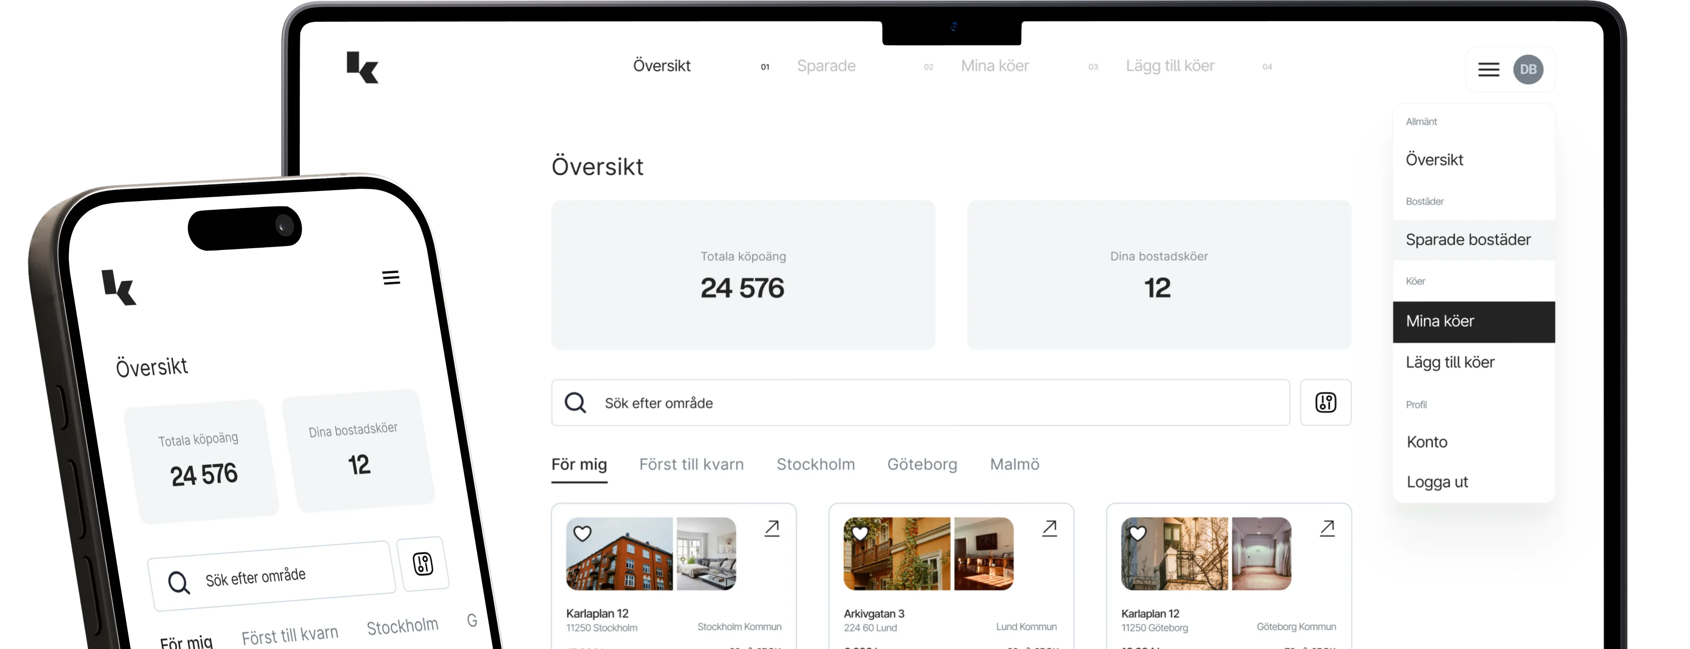1690x649 pixels.
Task: Go to Sparade in top navigation
Action: coord(826,66)
